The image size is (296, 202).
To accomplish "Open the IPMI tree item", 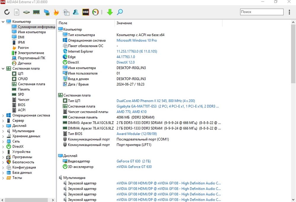I will 21,42.
